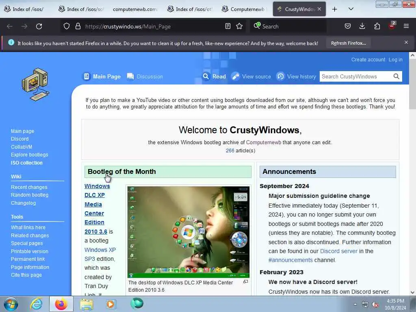416x312 pixels.
Task: Open a new tab with plus icon
Action: point(335,9)
